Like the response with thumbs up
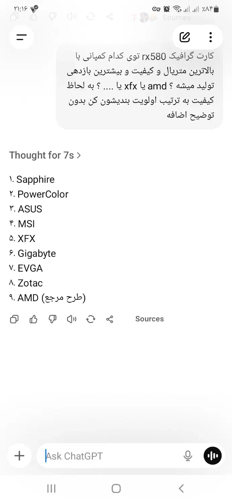232x502 pixels. (34, 319)
